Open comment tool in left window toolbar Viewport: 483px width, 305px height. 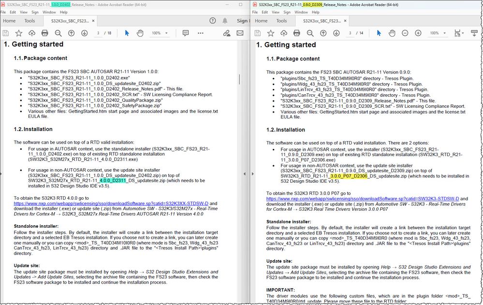click(186, 33)
